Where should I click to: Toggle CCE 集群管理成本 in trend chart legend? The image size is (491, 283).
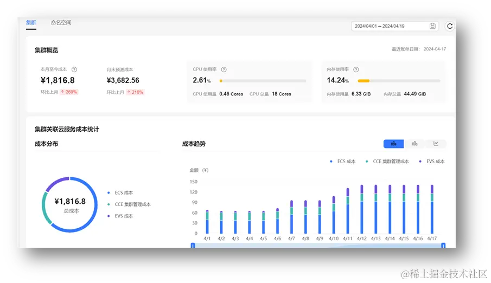coord(387,162)
